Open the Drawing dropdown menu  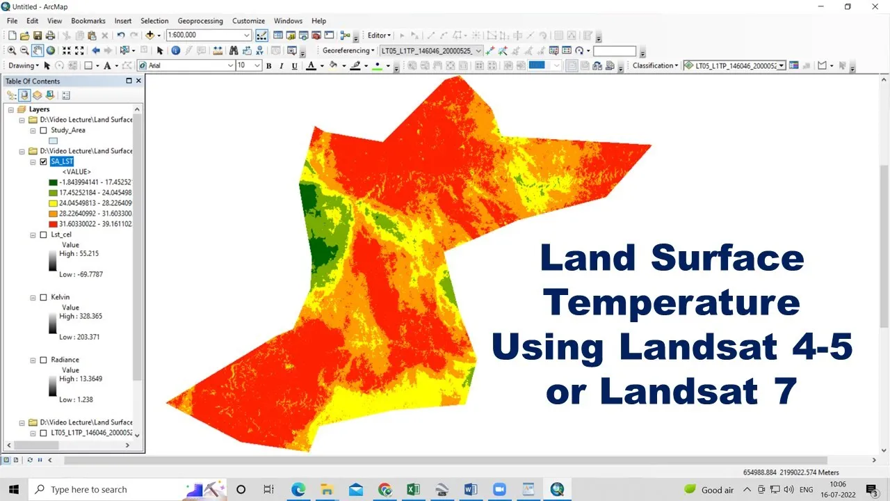(24, 65)
